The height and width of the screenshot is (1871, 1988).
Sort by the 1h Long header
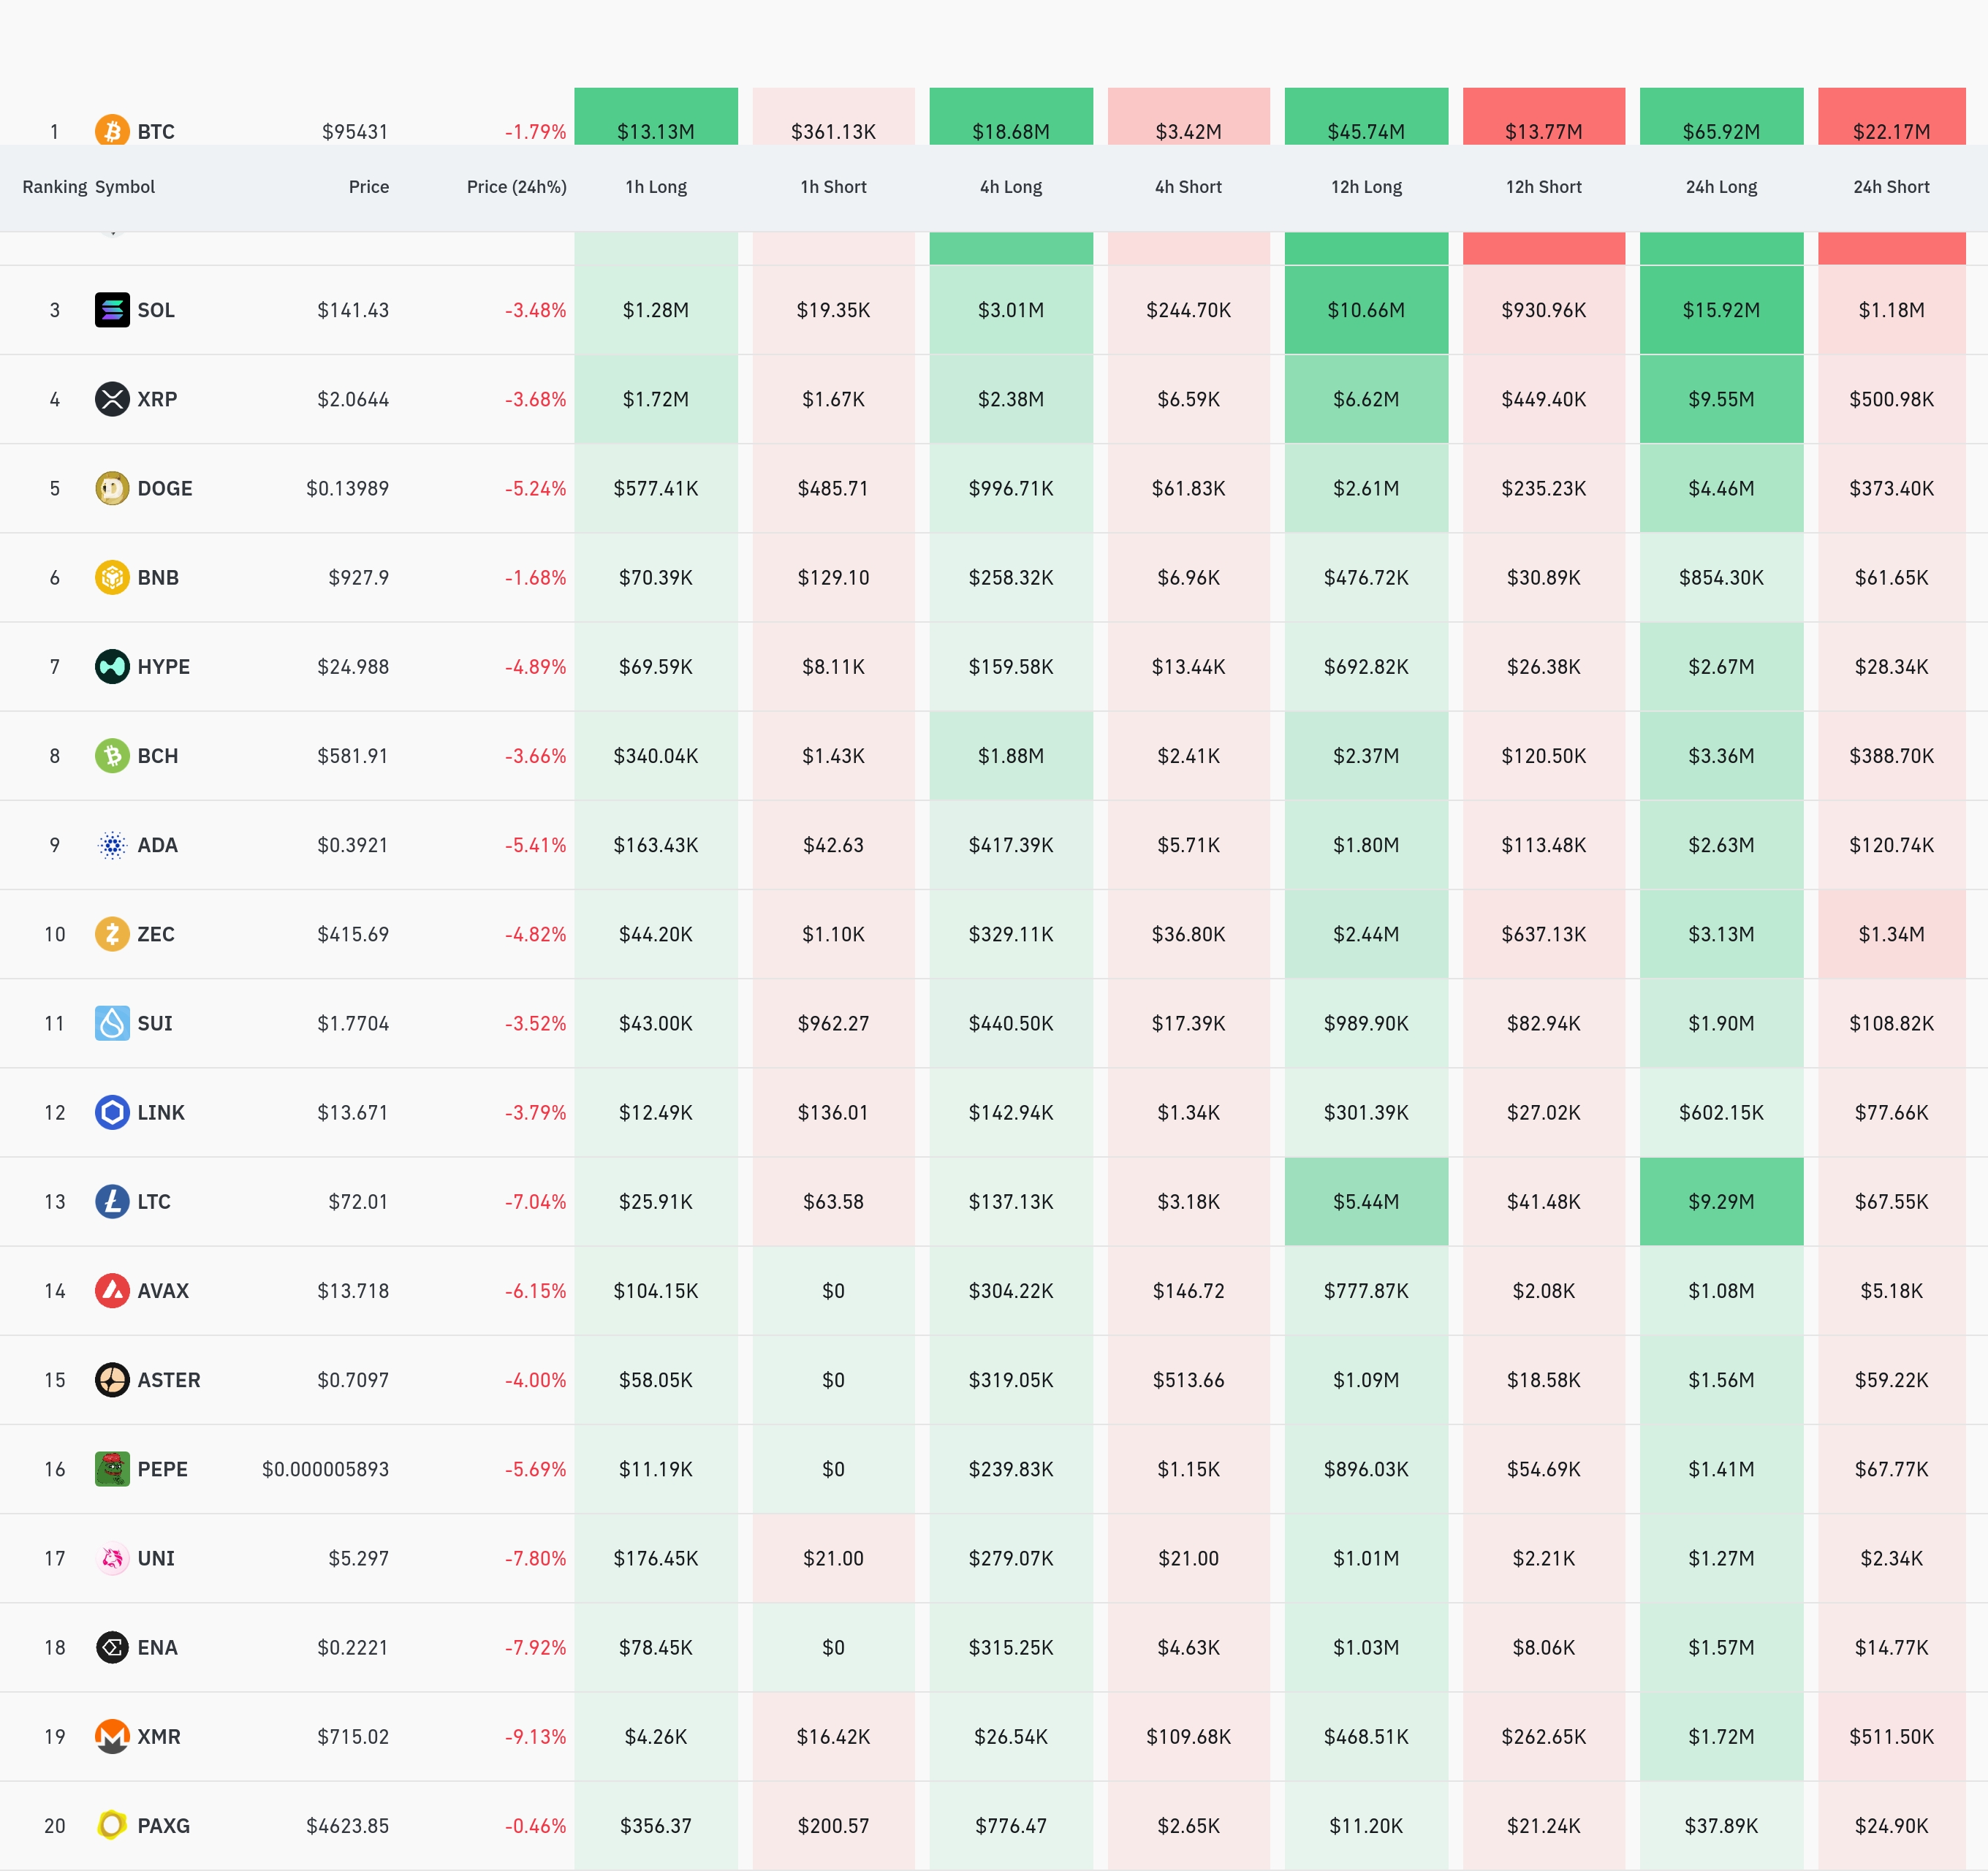pyautogui.click(x=656, y=187)
